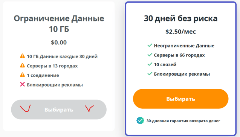Click the 1 соединение feature text

43,75
